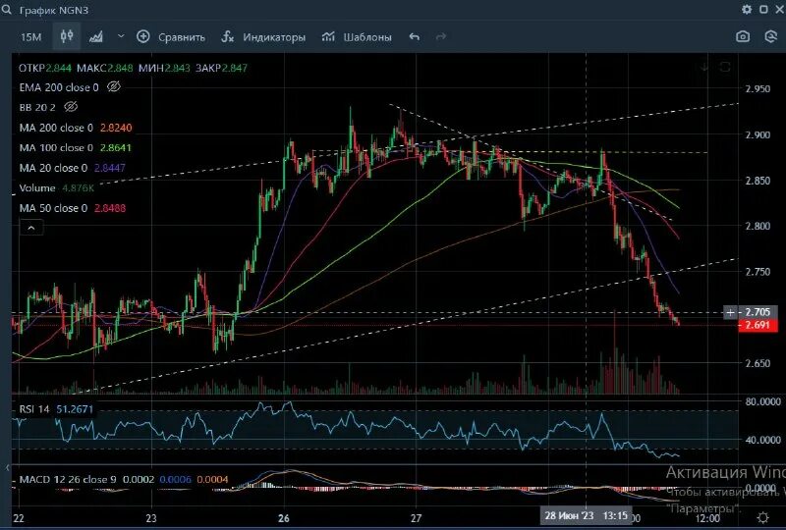The image size is (786, 530).
Task: Click the 2.650 price axis label
Action: click(758, 363)
